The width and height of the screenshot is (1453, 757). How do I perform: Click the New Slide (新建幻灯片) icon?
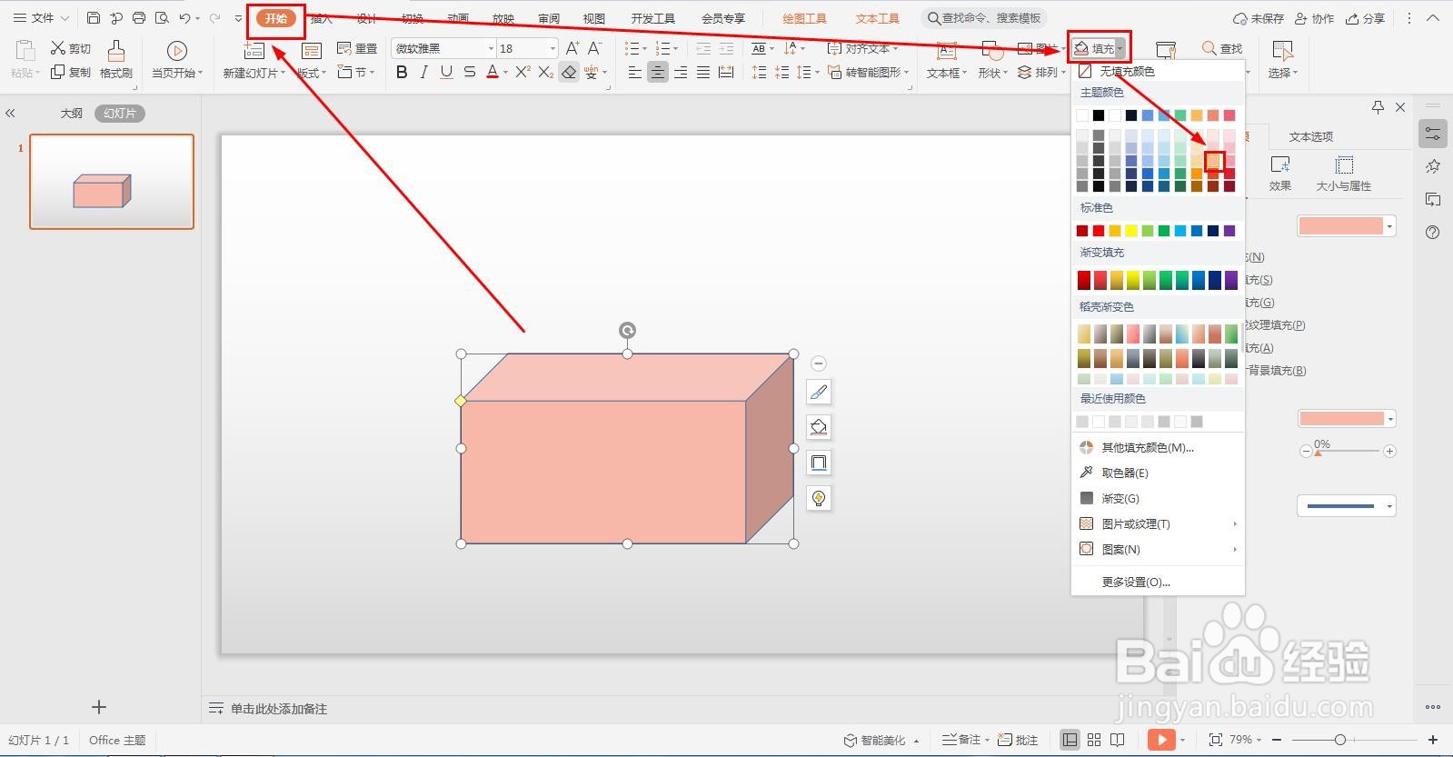click(254, 50)
